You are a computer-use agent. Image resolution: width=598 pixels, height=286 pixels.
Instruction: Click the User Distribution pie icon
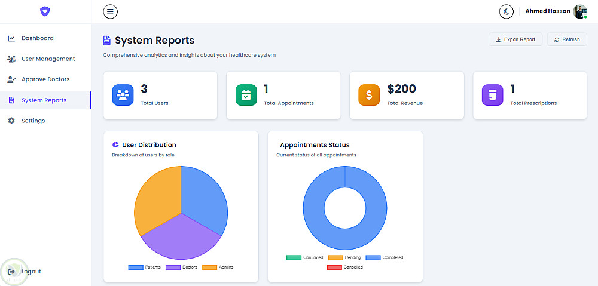point(115,144)
